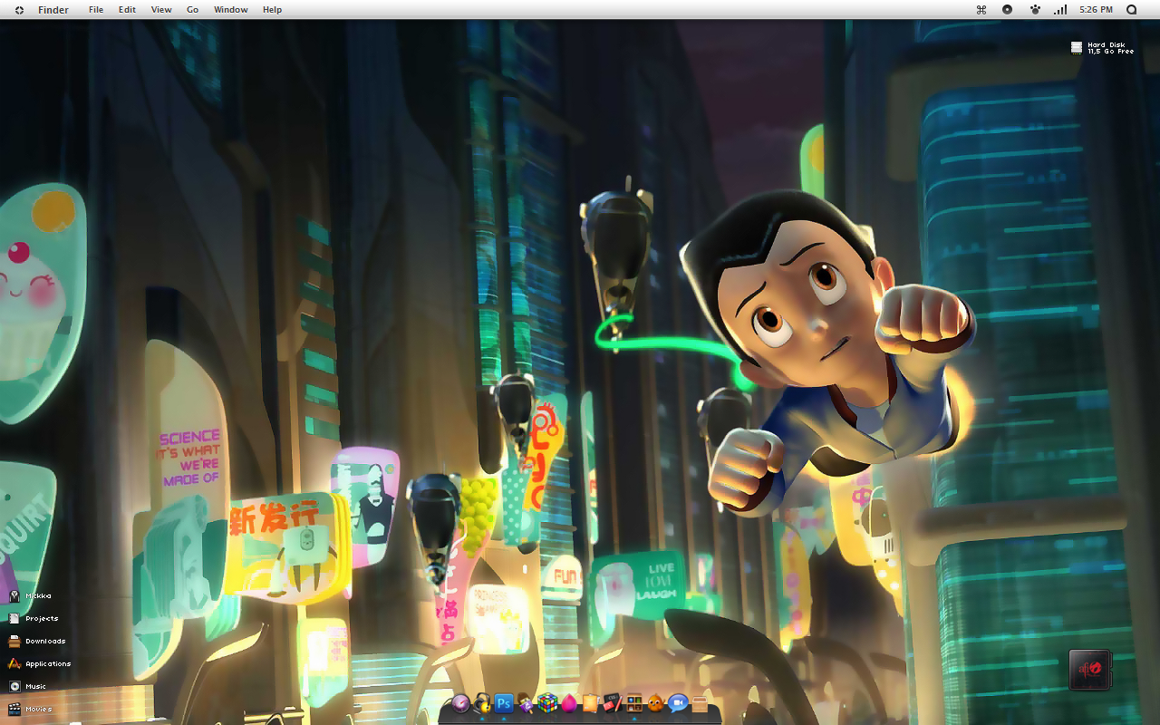The image size is (1160, 725).
Task: Open the Help menu
Action: point(272,10)
